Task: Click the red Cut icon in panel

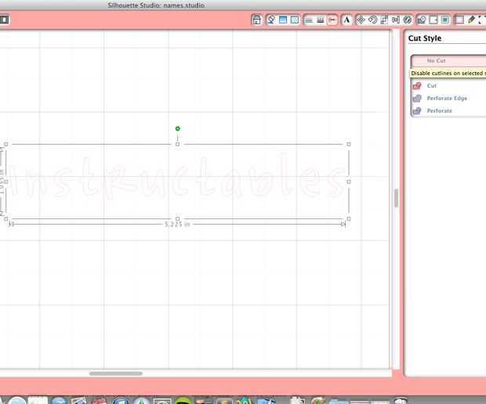Action: pyautogui.click(x=417, y=86)
